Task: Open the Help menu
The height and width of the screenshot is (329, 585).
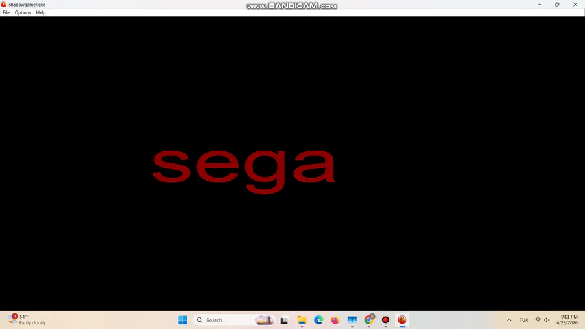Action: click(41, 13)
